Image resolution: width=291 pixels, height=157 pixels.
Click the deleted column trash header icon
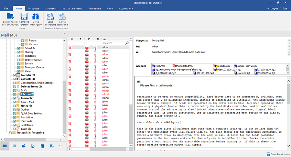click(72, 39)
